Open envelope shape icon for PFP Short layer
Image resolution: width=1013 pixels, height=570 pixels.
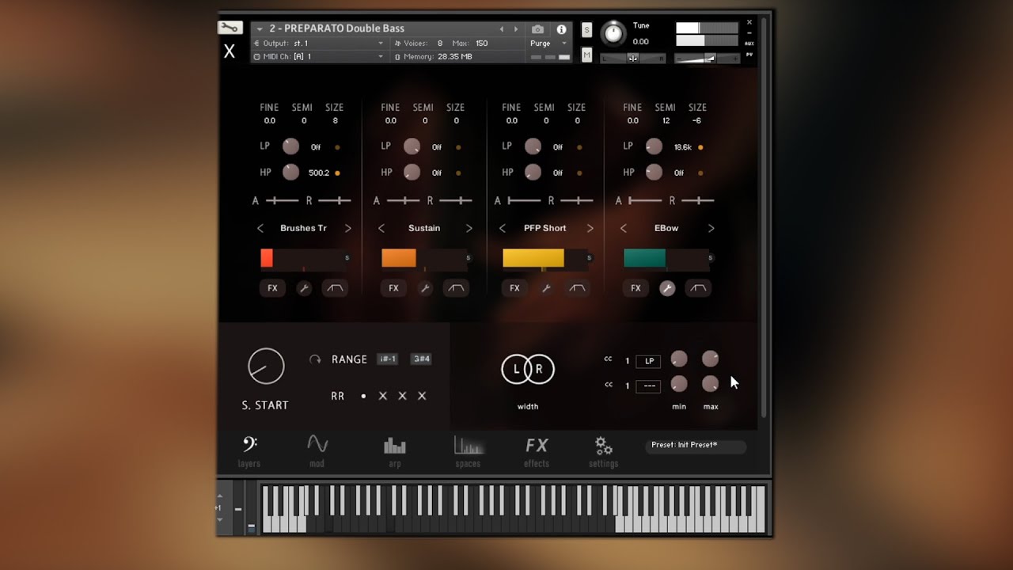coord(577,288)
